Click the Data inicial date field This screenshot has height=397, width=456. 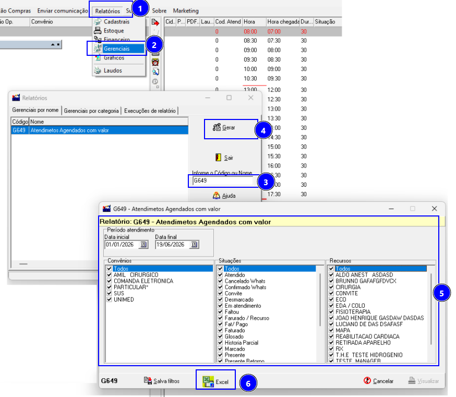pos(122,245)
